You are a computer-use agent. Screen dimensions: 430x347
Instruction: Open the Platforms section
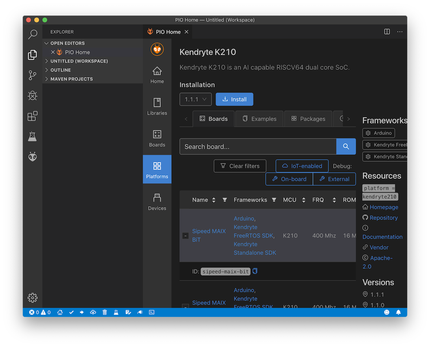pos(157,170)
